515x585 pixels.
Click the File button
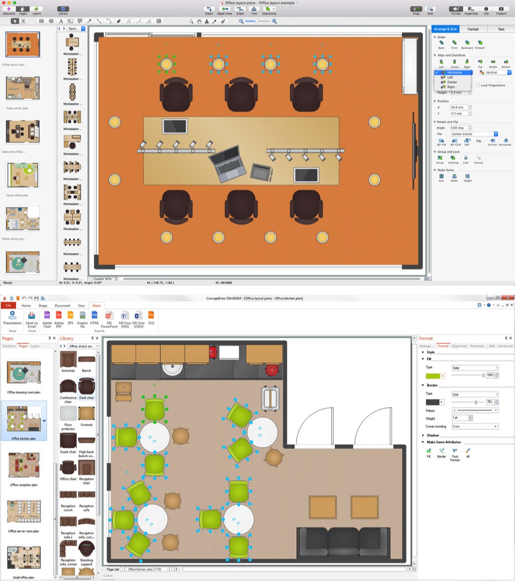(x=9, y=306)
